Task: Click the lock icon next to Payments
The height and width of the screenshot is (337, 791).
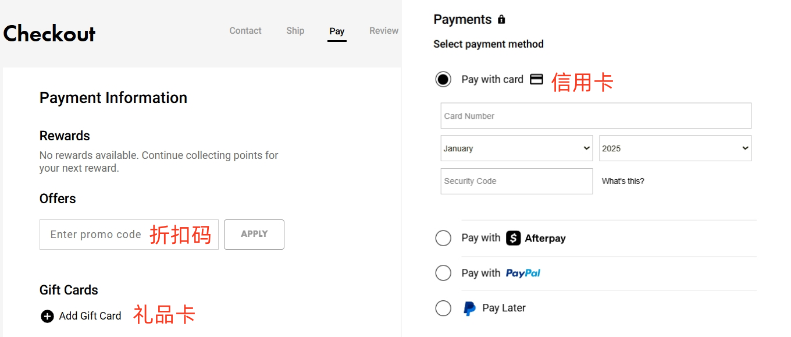Action: [x=501, y=20]
